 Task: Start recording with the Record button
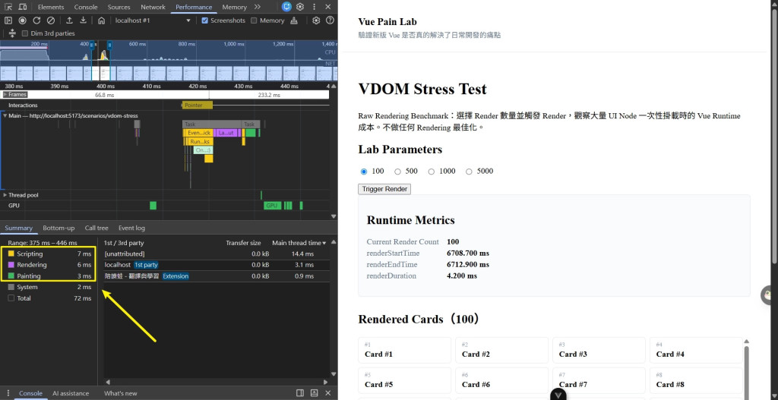[x=22, y=20]
